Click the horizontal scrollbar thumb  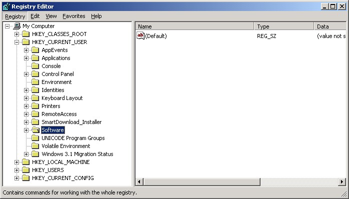click(201, 182)
